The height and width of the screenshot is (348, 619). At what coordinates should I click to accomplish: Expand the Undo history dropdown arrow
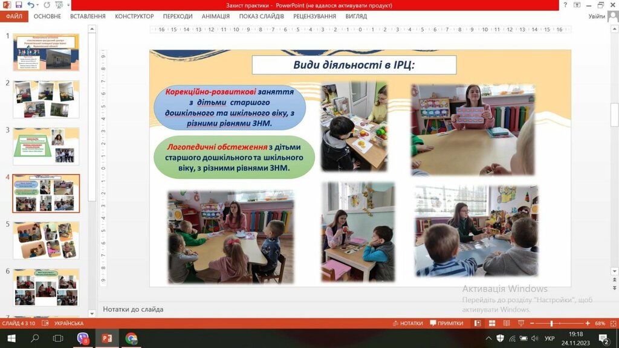[x=38, y=5]
